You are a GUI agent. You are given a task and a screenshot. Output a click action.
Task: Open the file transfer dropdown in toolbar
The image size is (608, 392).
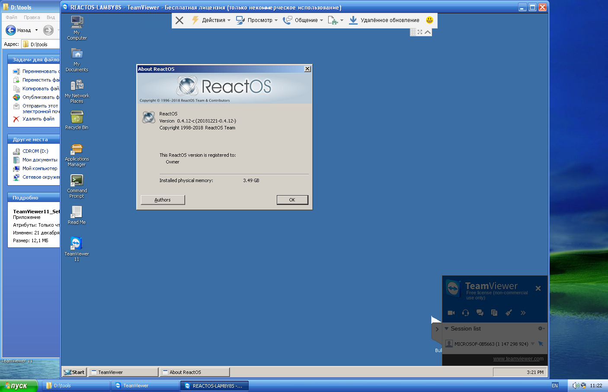336,20
